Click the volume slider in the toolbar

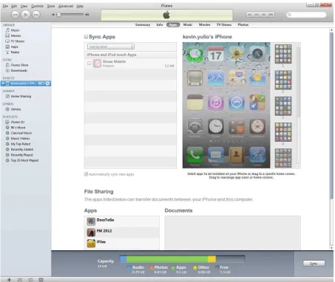(70, 15)
